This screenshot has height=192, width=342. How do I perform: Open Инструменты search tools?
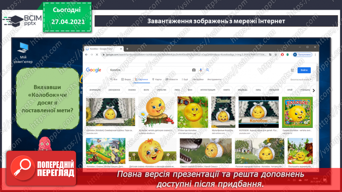214,79
